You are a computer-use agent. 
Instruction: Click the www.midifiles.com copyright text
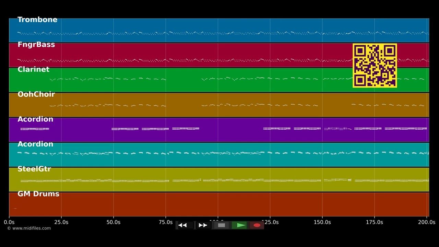tap(29, 228)
